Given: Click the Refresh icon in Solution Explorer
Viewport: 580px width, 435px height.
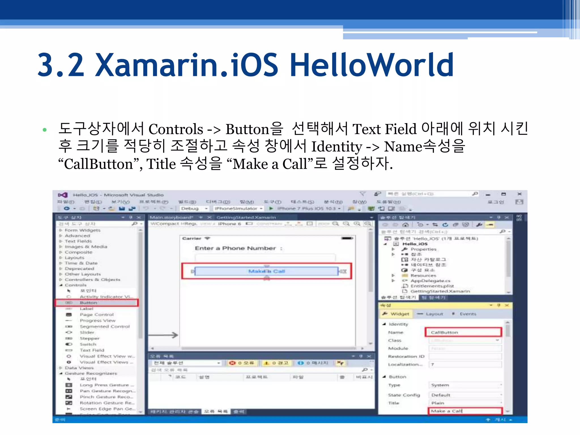Looking at the screenshot, I should coord(445,225).
